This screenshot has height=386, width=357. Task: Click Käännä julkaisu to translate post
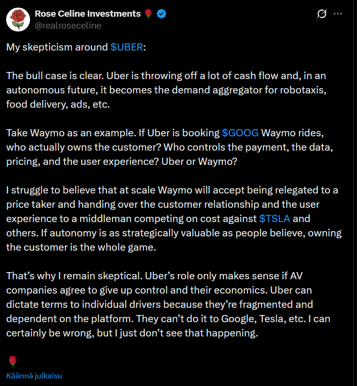pyautogui.click(x=34, y=376)
